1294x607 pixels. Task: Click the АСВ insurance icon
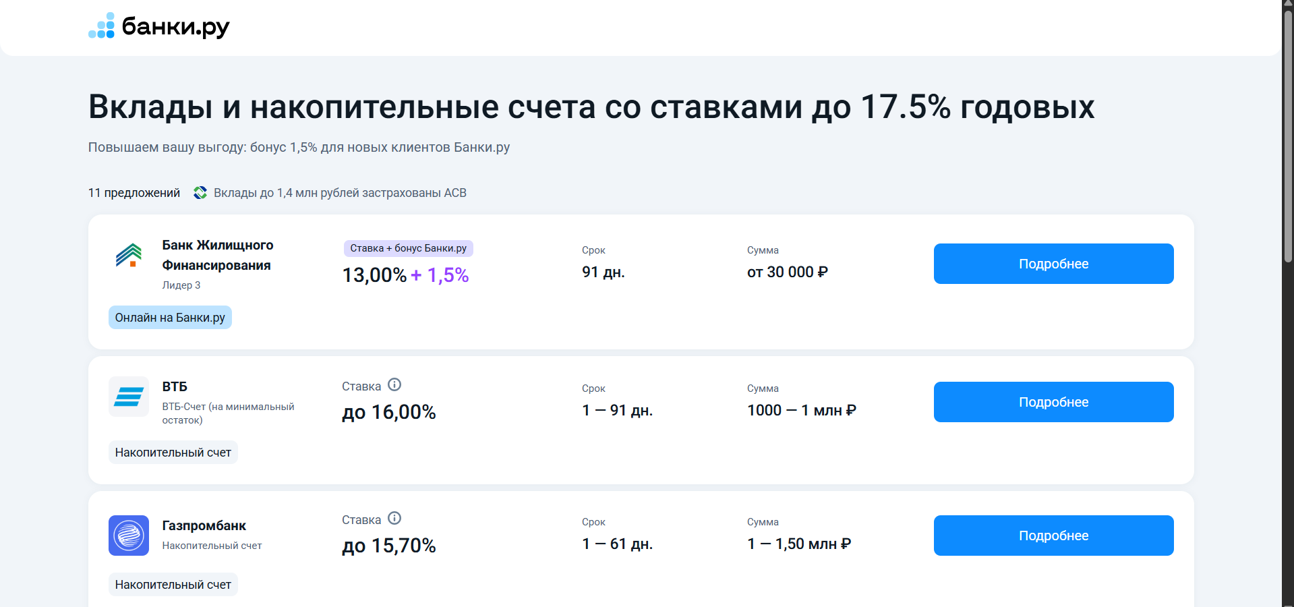[x=200, y=193]
